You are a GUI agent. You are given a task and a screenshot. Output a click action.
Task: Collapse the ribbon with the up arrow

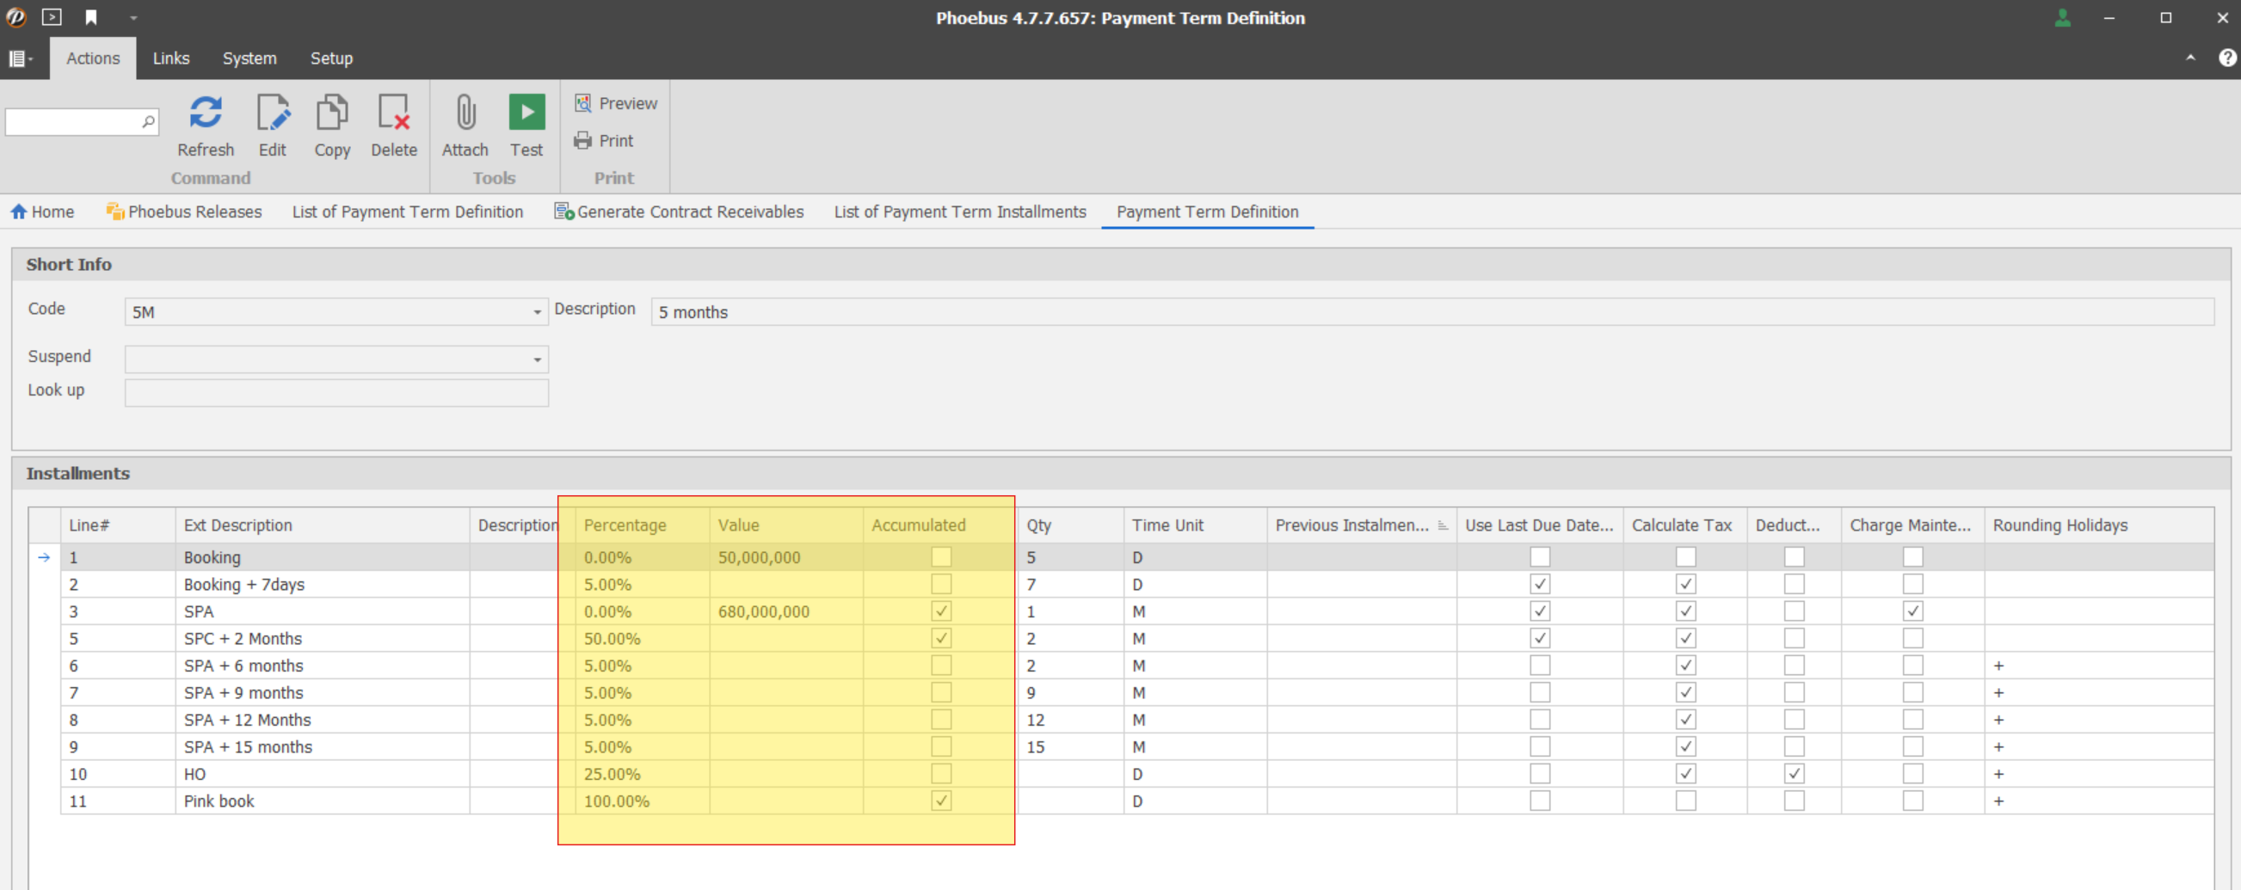pos(2189,58)
